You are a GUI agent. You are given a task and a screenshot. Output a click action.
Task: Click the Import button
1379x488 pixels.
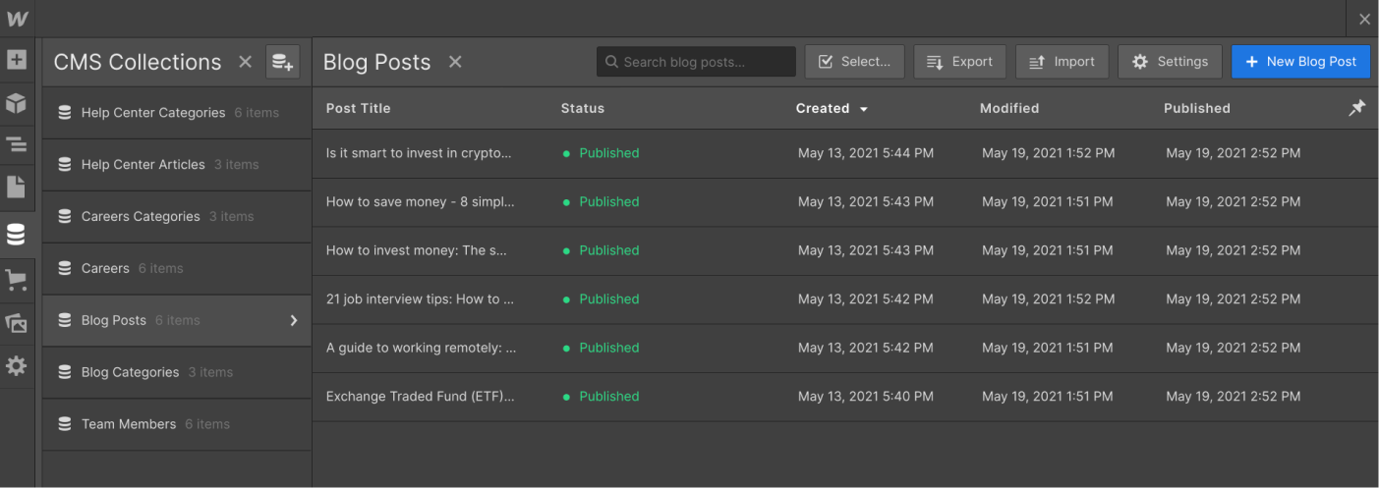tap(1062, 62)
